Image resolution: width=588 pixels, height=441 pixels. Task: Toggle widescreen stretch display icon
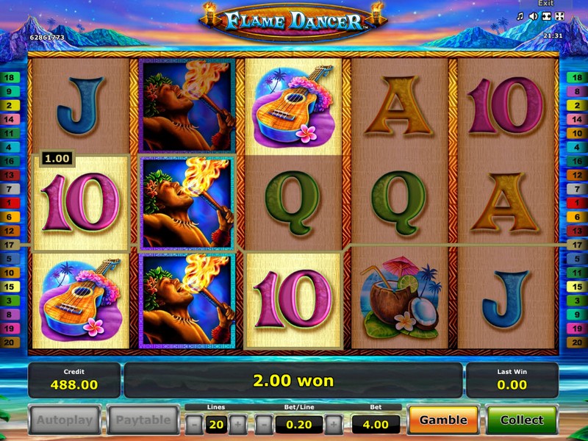(x=546, y=16)
